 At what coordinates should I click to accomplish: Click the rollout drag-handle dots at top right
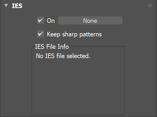pyautogui.click(x=150, y=5)
